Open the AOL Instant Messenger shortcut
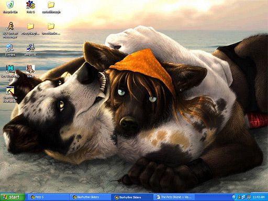Screen dimensions: 268x201 pos(10,30)
